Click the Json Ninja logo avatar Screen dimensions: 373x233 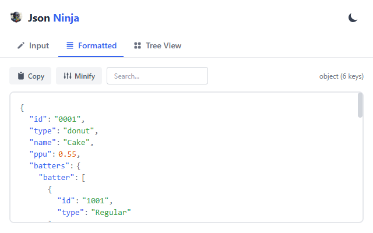tap(16, 17)
